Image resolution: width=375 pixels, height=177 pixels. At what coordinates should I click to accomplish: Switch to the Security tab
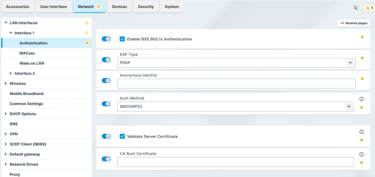coord(146,7)
